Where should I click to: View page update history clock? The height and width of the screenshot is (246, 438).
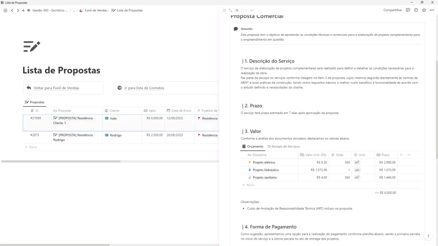[416, 10]
